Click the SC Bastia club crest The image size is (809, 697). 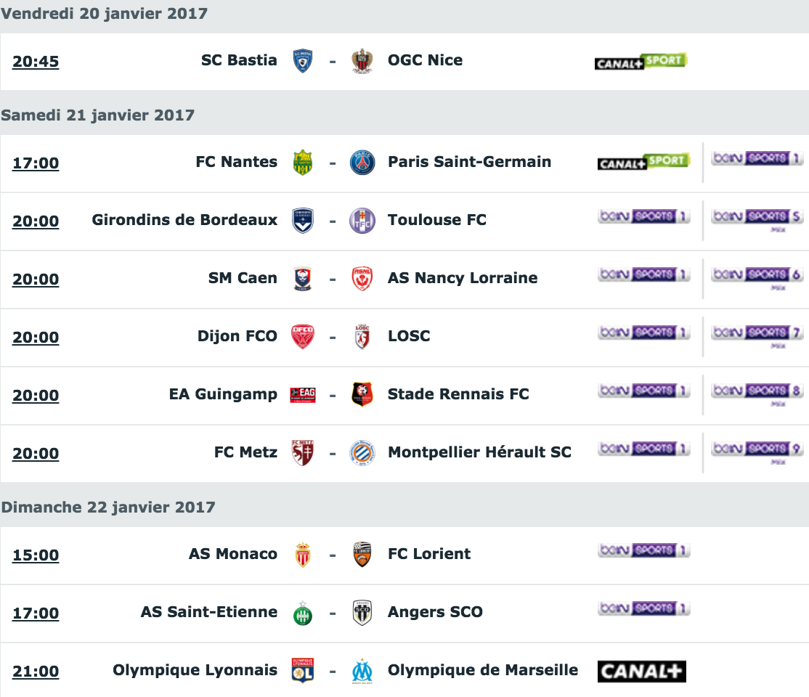pos(303,61)
